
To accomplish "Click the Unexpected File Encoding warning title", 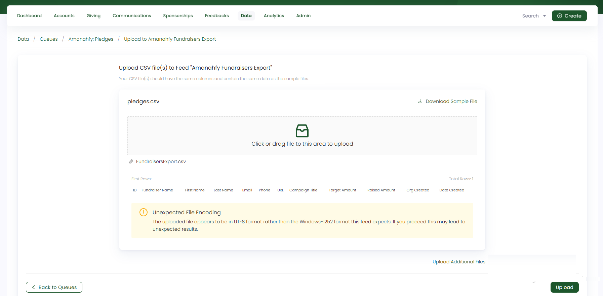I will click(x=187, y=213).
